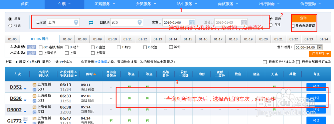334x124 pixels.
Task: Click the 出发日 date field
Action: tap(178, 22)
